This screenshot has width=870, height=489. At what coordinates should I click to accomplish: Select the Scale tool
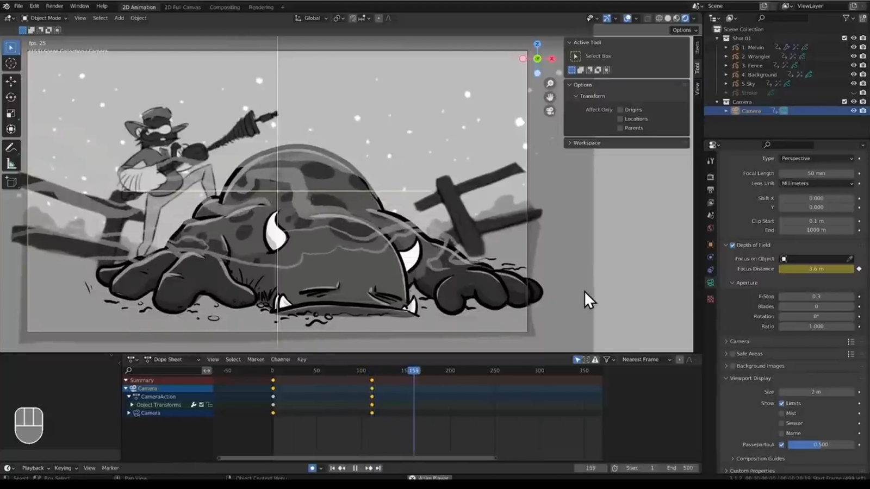point(11,114)
